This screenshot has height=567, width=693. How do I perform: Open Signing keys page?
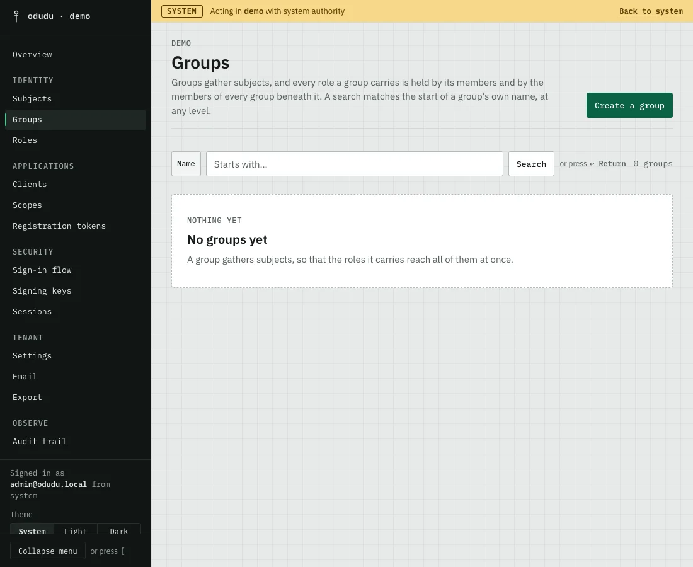click(76, 291)
